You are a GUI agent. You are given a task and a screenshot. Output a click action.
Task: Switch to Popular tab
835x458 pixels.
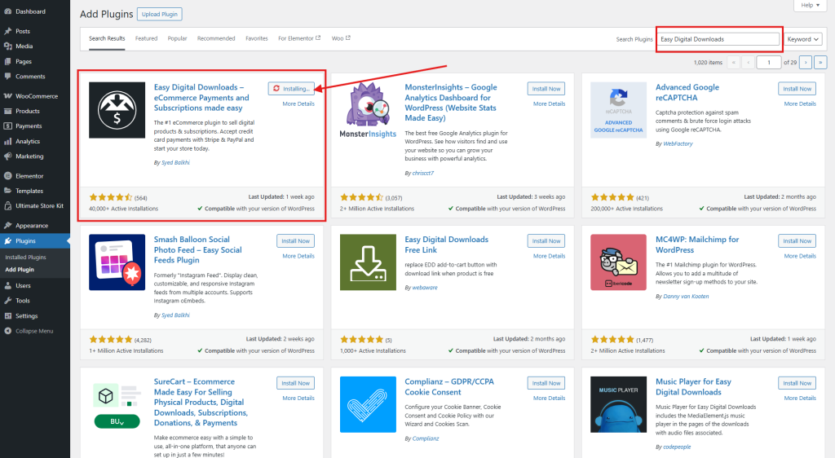tap(177, 38)
